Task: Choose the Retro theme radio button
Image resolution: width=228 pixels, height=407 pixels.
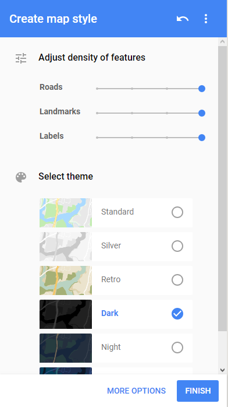Action: point(177,280)
